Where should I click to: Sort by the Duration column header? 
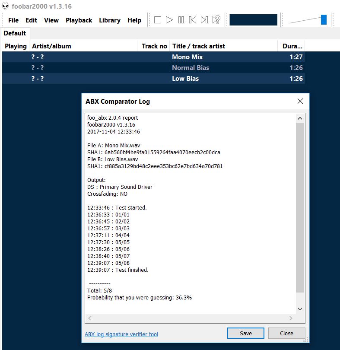tap(291, 46)
